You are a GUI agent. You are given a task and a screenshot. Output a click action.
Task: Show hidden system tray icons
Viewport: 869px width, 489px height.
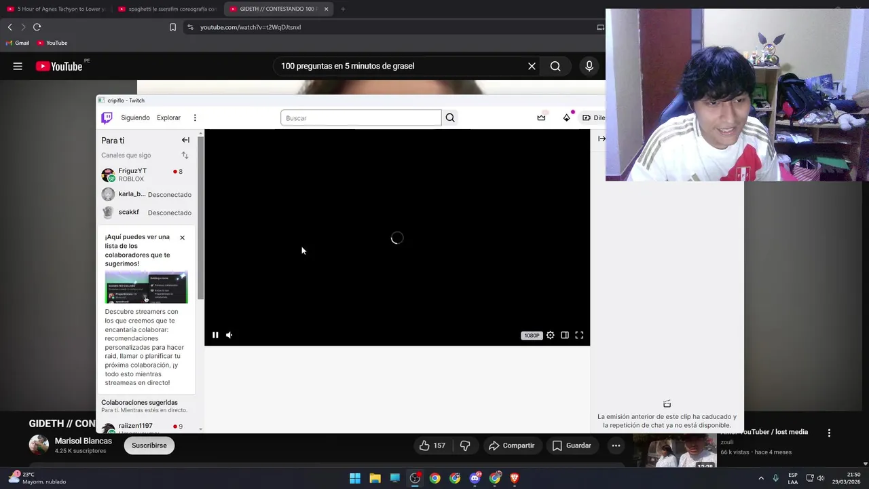761,478
